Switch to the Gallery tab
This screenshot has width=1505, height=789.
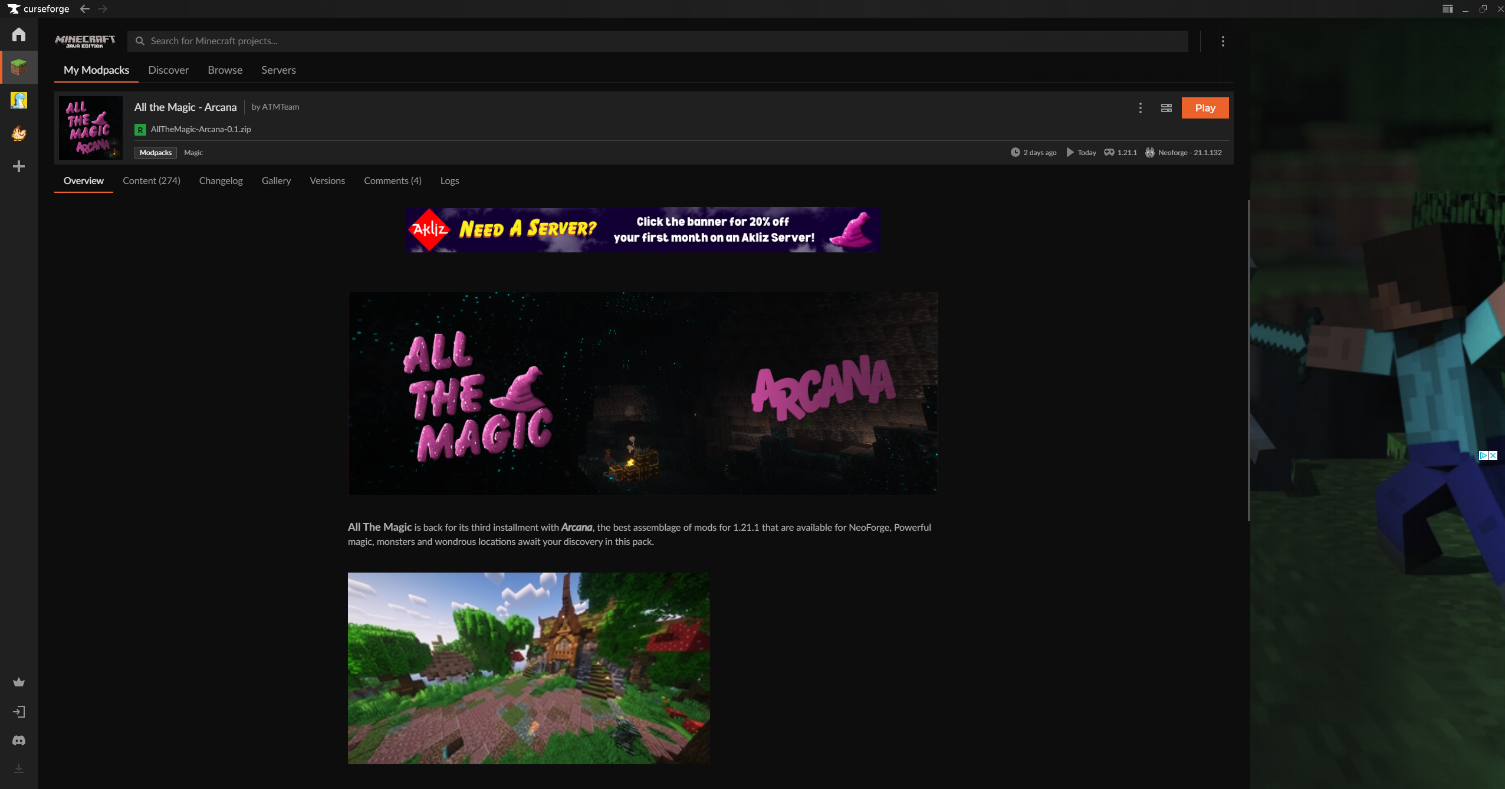275,180
